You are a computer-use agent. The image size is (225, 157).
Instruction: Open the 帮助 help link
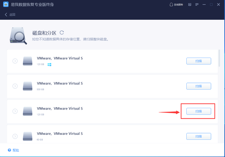click(x=16, y=150)
